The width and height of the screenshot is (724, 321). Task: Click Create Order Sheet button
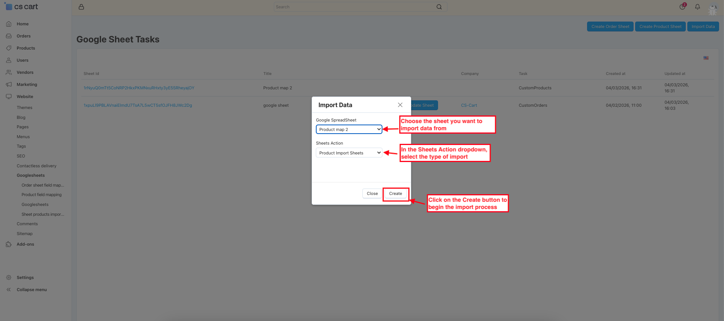click(610, 26)
